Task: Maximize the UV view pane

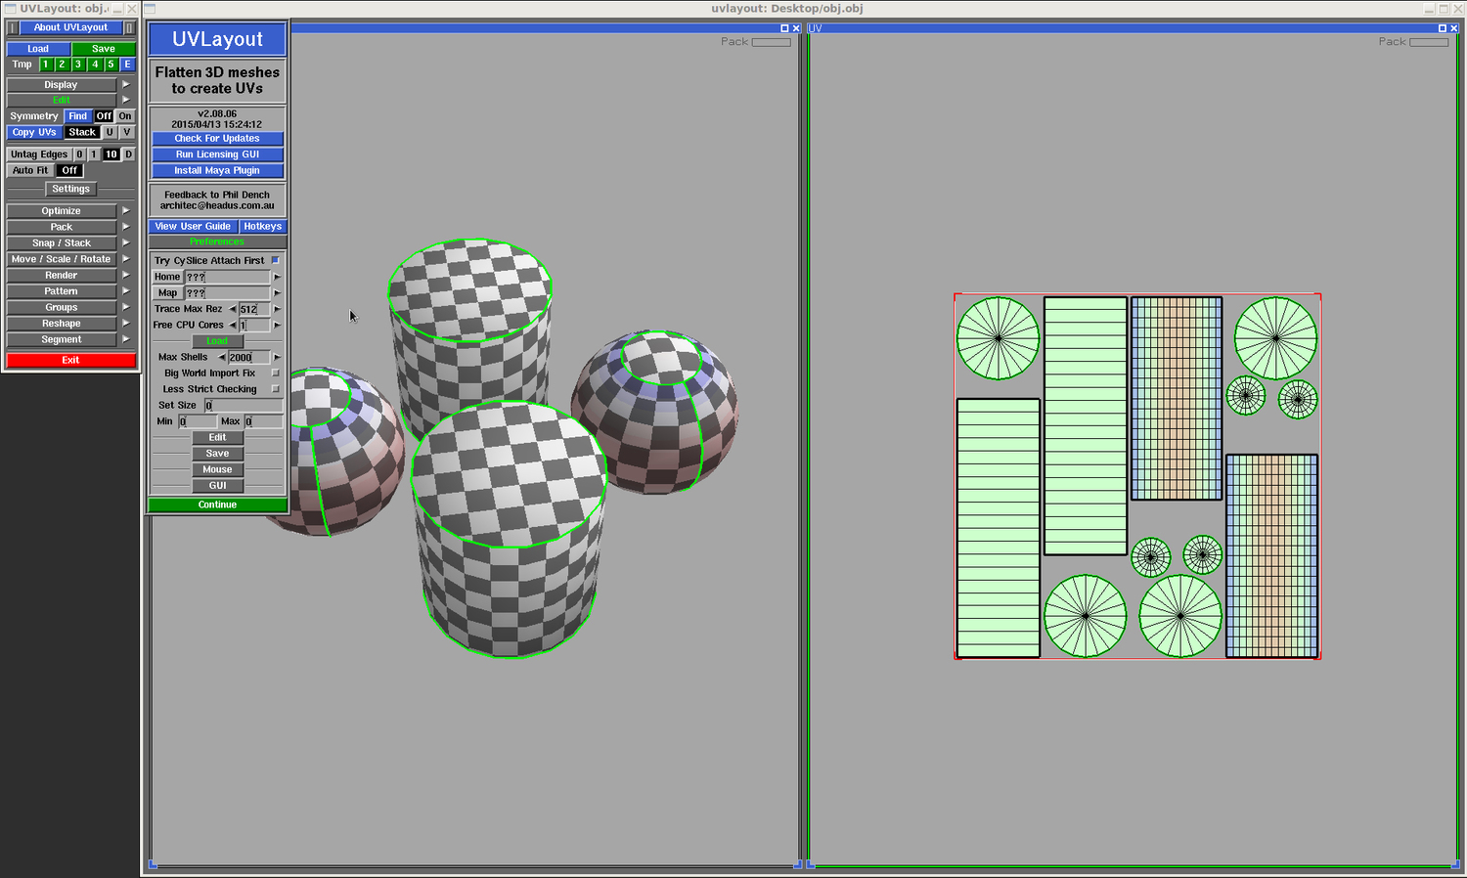Action: tap(1443, 28)
